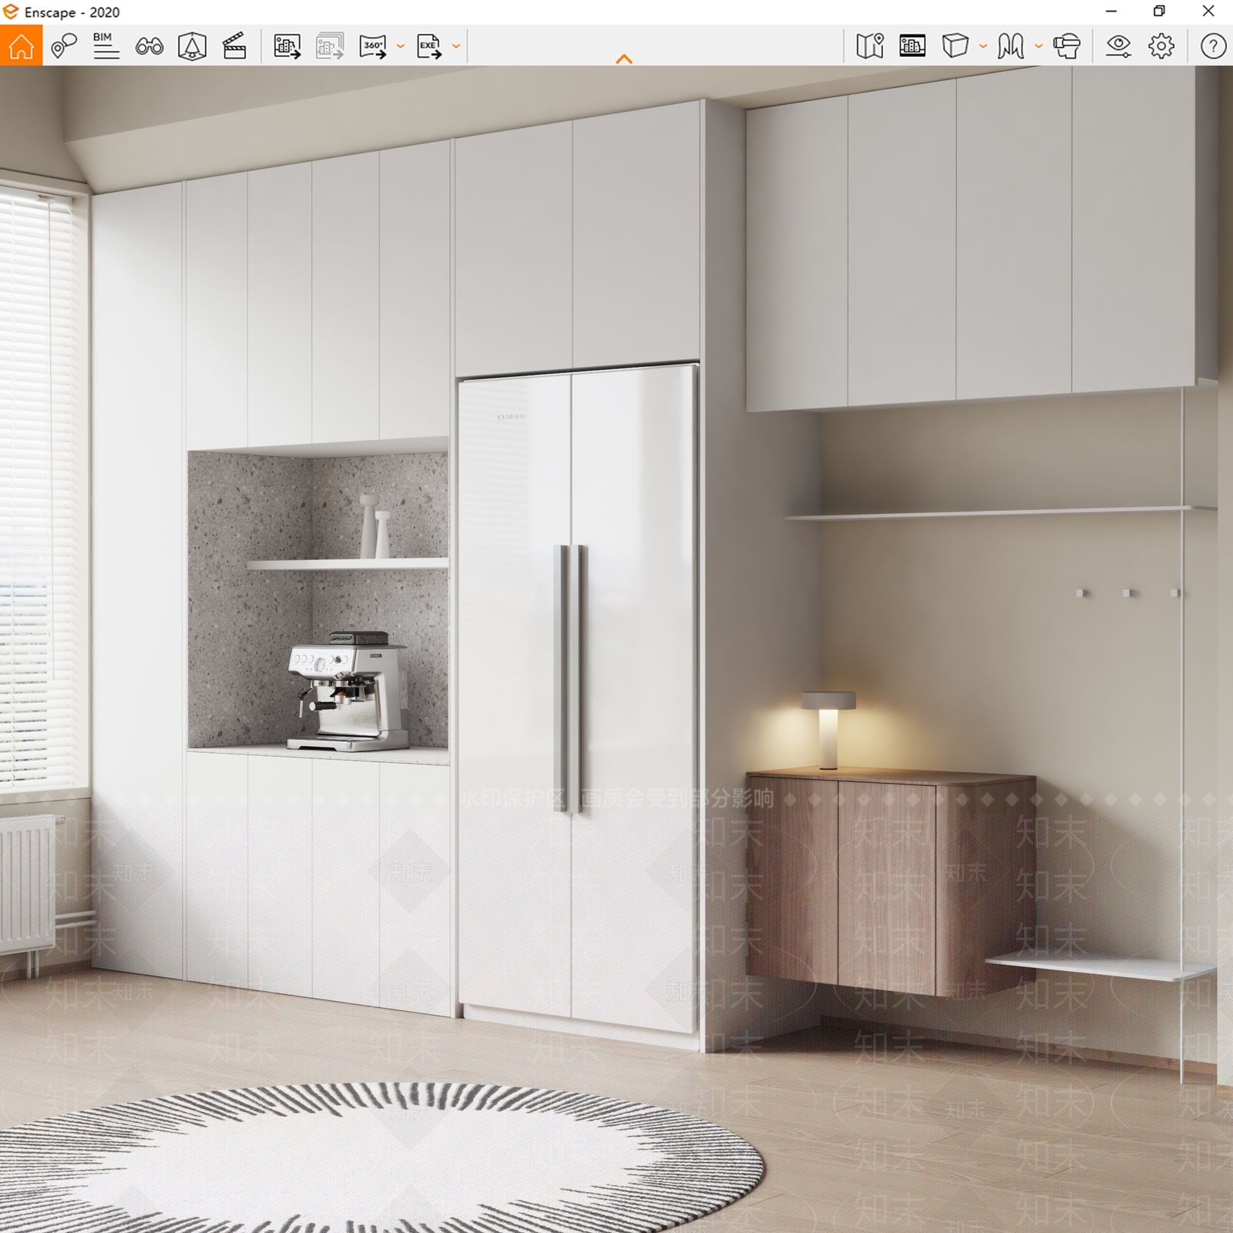Click the refrigerator door handles in viewport

pyautogui.click(x=570, y=678)
